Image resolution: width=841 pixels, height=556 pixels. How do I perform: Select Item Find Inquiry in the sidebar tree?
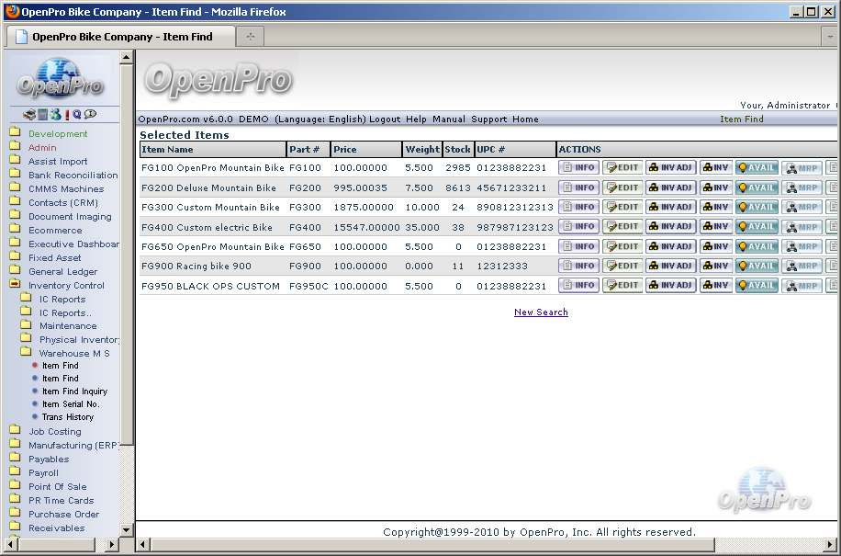point(74,391)
